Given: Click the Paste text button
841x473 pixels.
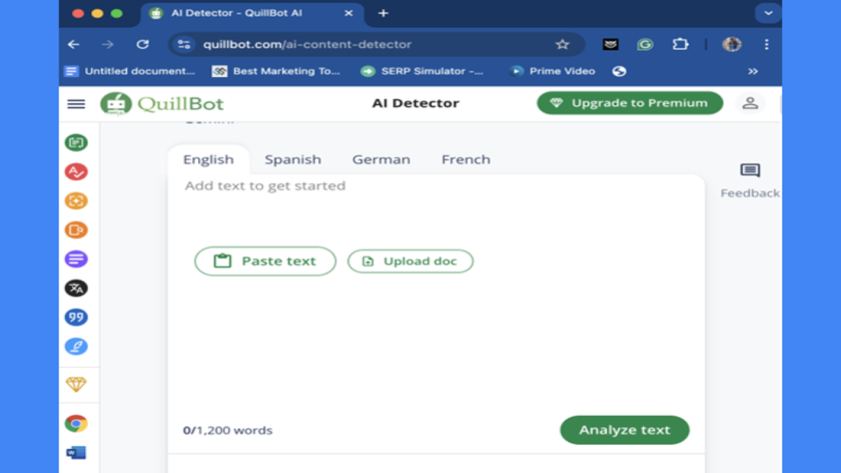Looking at the screenshot, I should coord(265,261).
